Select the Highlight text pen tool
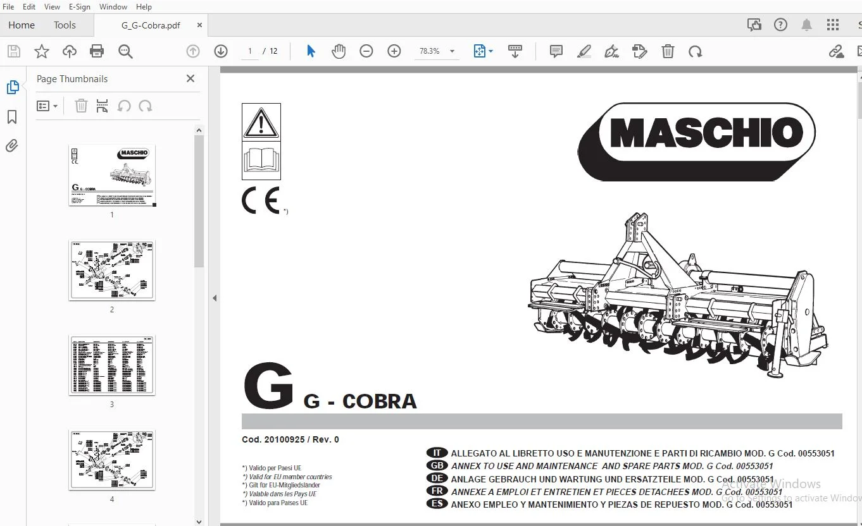This screenshot has height=526, width=862. point(584,51)
